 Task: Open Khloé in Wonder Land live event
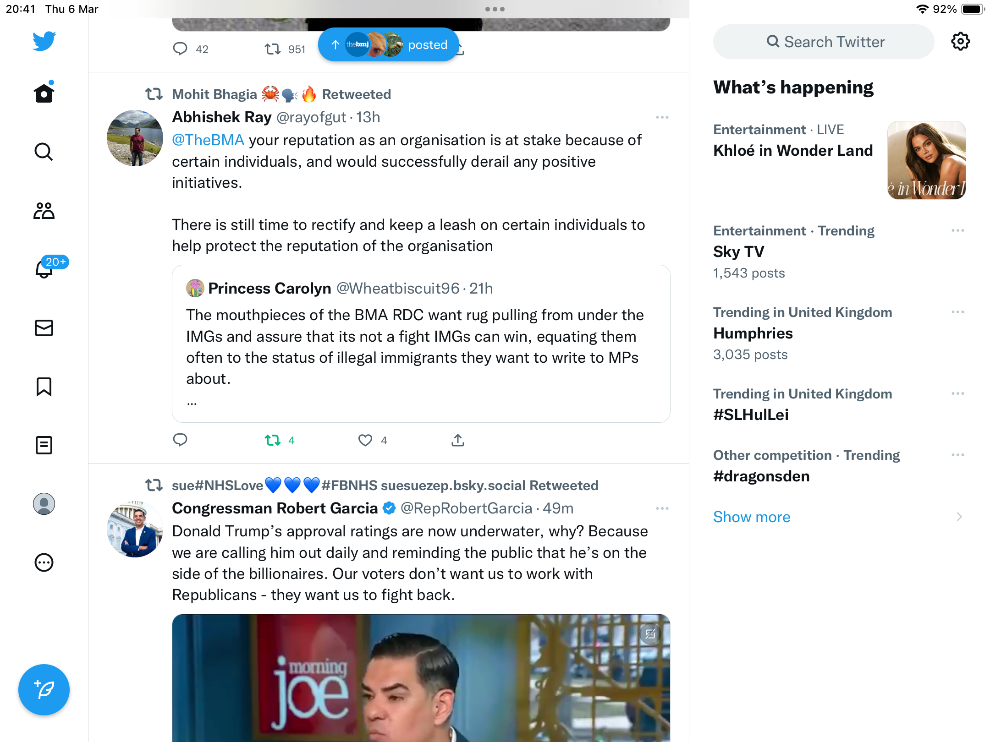click(793, 150)
